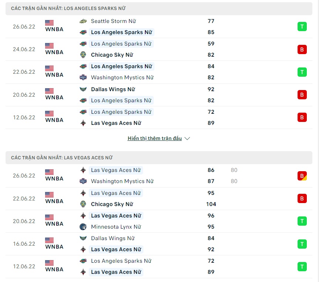Image resolution: width=319 pixels, height=282 pixels.
Task: Click Las Vegas Aces logo in Sparks section 12.06.22 match
Action: pos(83,123)
